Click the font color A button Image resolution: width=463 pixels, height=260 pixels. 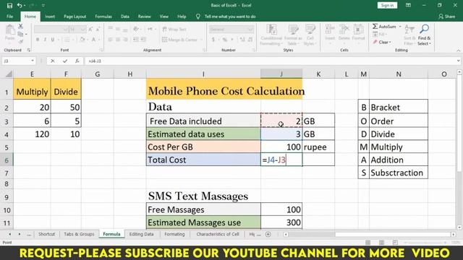[93, 40]
